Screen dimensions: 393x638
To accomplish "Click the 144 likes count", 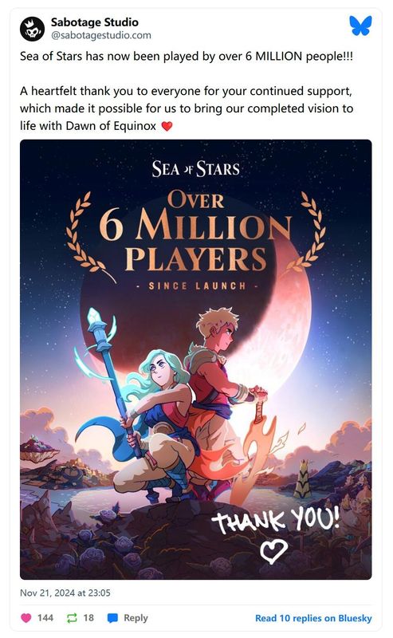I will click(x=45, y=617).
